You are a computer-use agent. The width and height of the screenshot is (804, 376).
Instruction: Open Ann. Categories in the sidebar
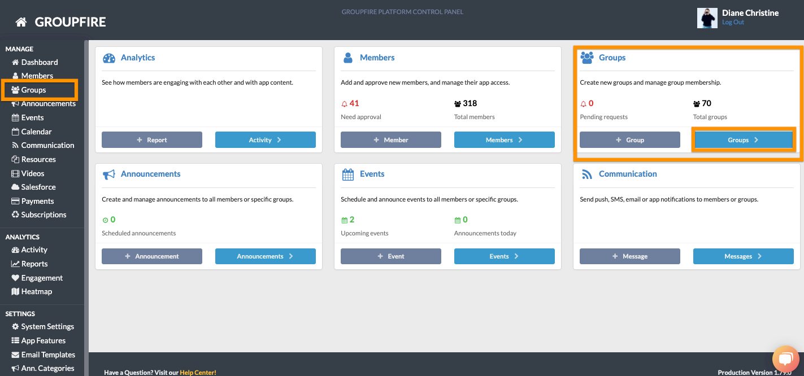point(43,368)
